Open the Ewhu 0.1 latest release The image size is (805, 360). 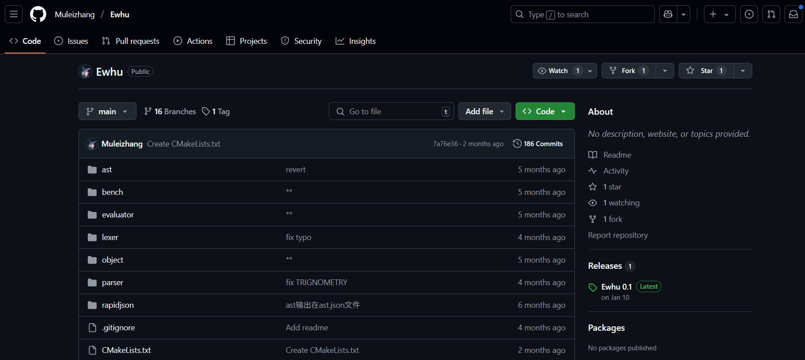point(617,287)
